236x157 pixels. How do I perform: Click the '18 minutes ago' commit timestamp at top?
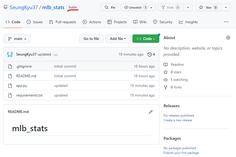coord(131,54)
